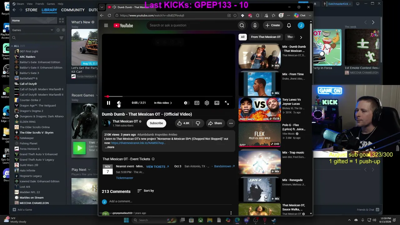Switch the player to theater mode
Image resolution: width=400 pixels, height=225 pixels.
coord(217,103)
